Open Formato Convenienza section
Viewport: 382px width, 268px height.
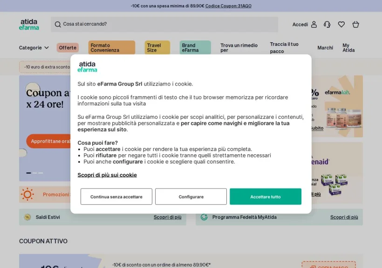[112, 48]
